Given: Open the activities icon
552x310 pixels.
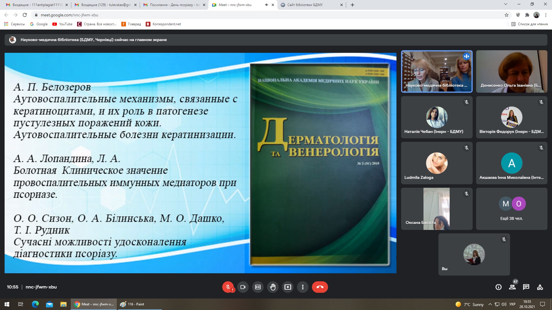Looking at the screenshot, I should [540, 287].
